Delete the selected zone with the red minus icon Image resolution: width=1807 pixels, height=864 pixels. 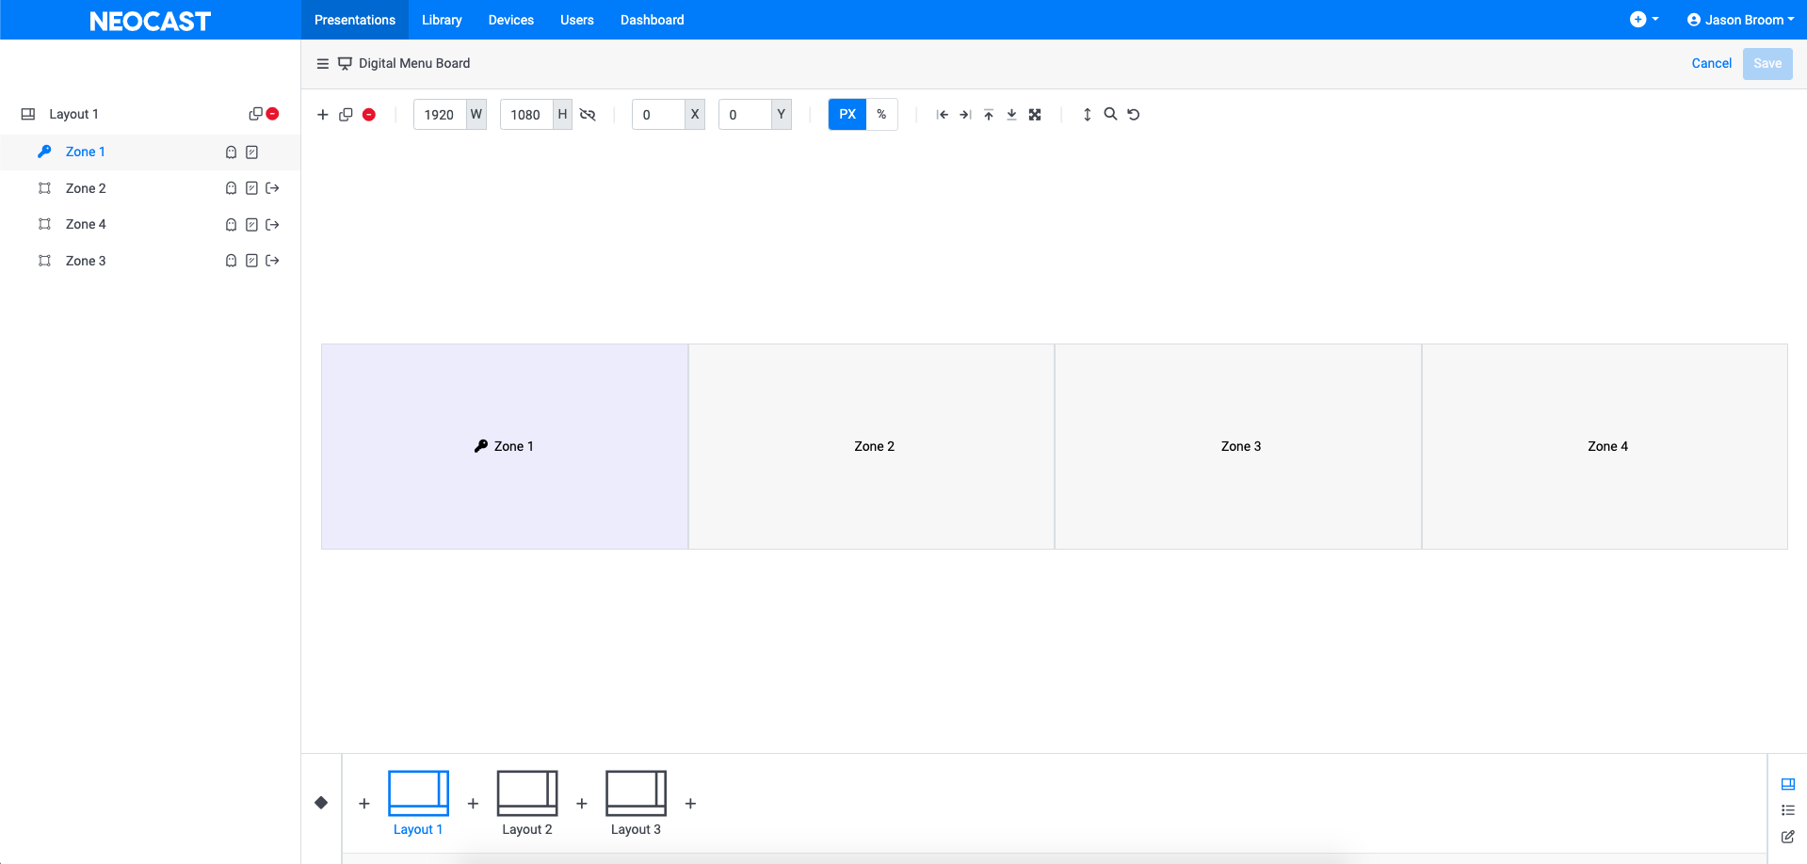pyautogui.click(x=369, y=114)
